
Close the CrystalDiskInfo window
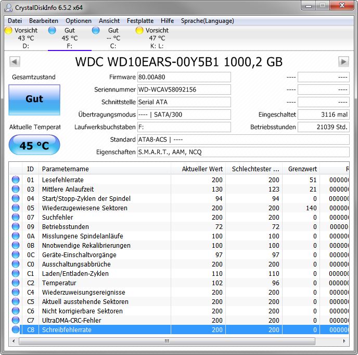click(x=342, y=6)
